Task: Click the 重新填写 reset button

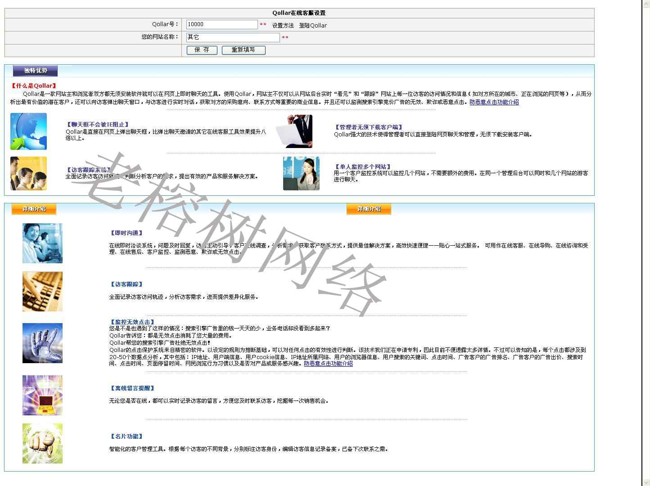Action: pos(244,50)
